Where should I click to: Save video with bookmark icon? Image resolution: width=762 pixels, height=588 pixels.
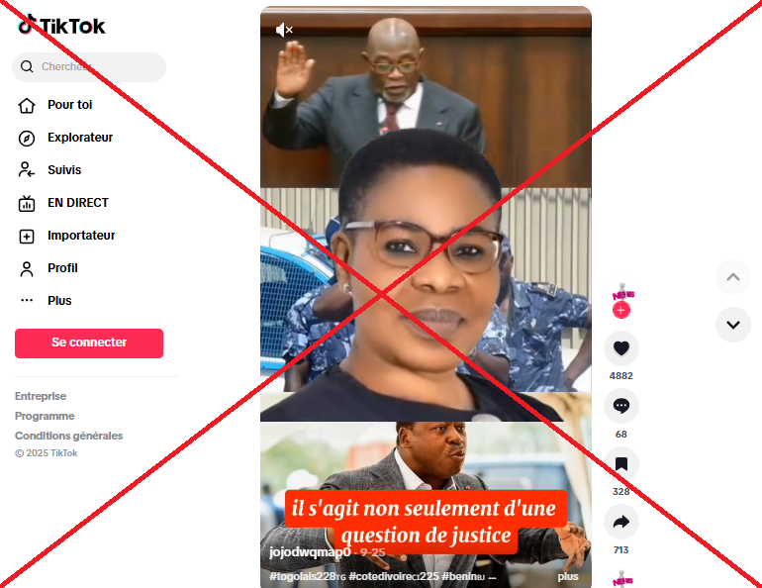point(621,464)
